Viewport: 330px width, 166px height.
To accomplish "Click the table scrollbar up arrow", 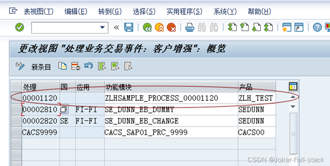I will pyautogui.click(x=293, y=97).
